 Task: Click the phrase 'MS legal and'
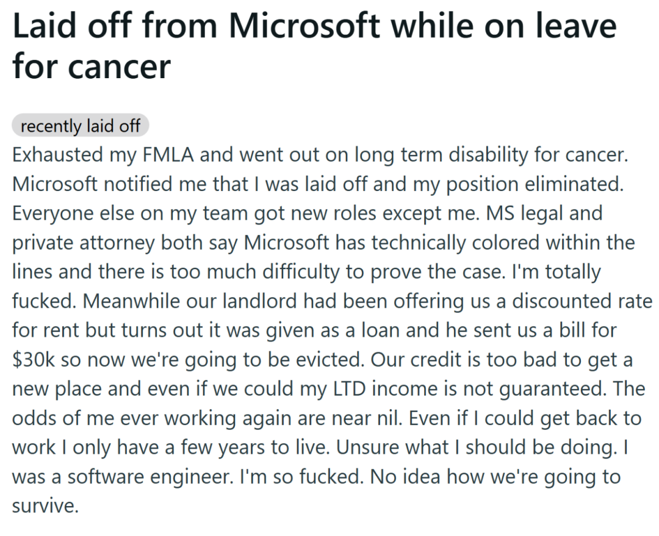point(545,213)
